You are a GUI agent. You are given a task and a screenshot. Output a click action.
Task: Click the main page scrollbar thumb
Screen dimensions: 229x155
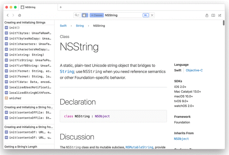(x=224, y=23)
